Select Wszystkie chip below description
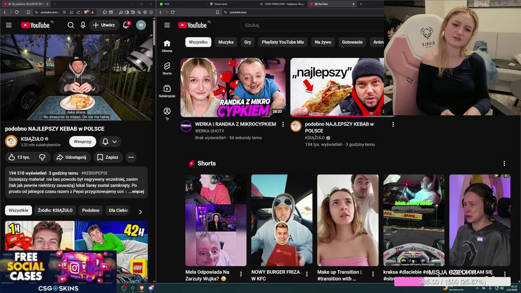521x293 pixels. 18,210
